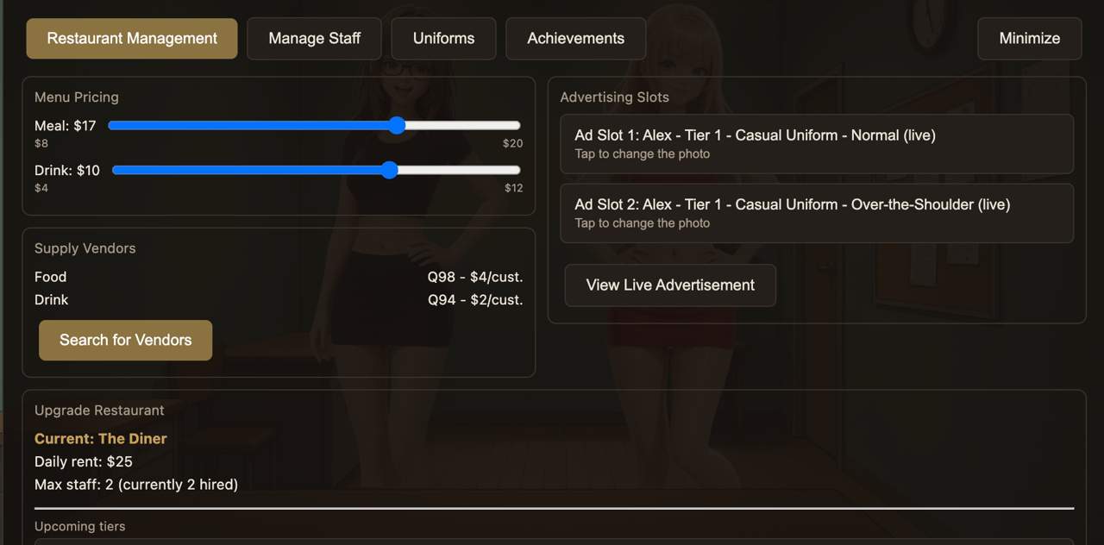Click the $4 drink minimum label
Viewport: 1104px width, 545px height.
point(41,188)
